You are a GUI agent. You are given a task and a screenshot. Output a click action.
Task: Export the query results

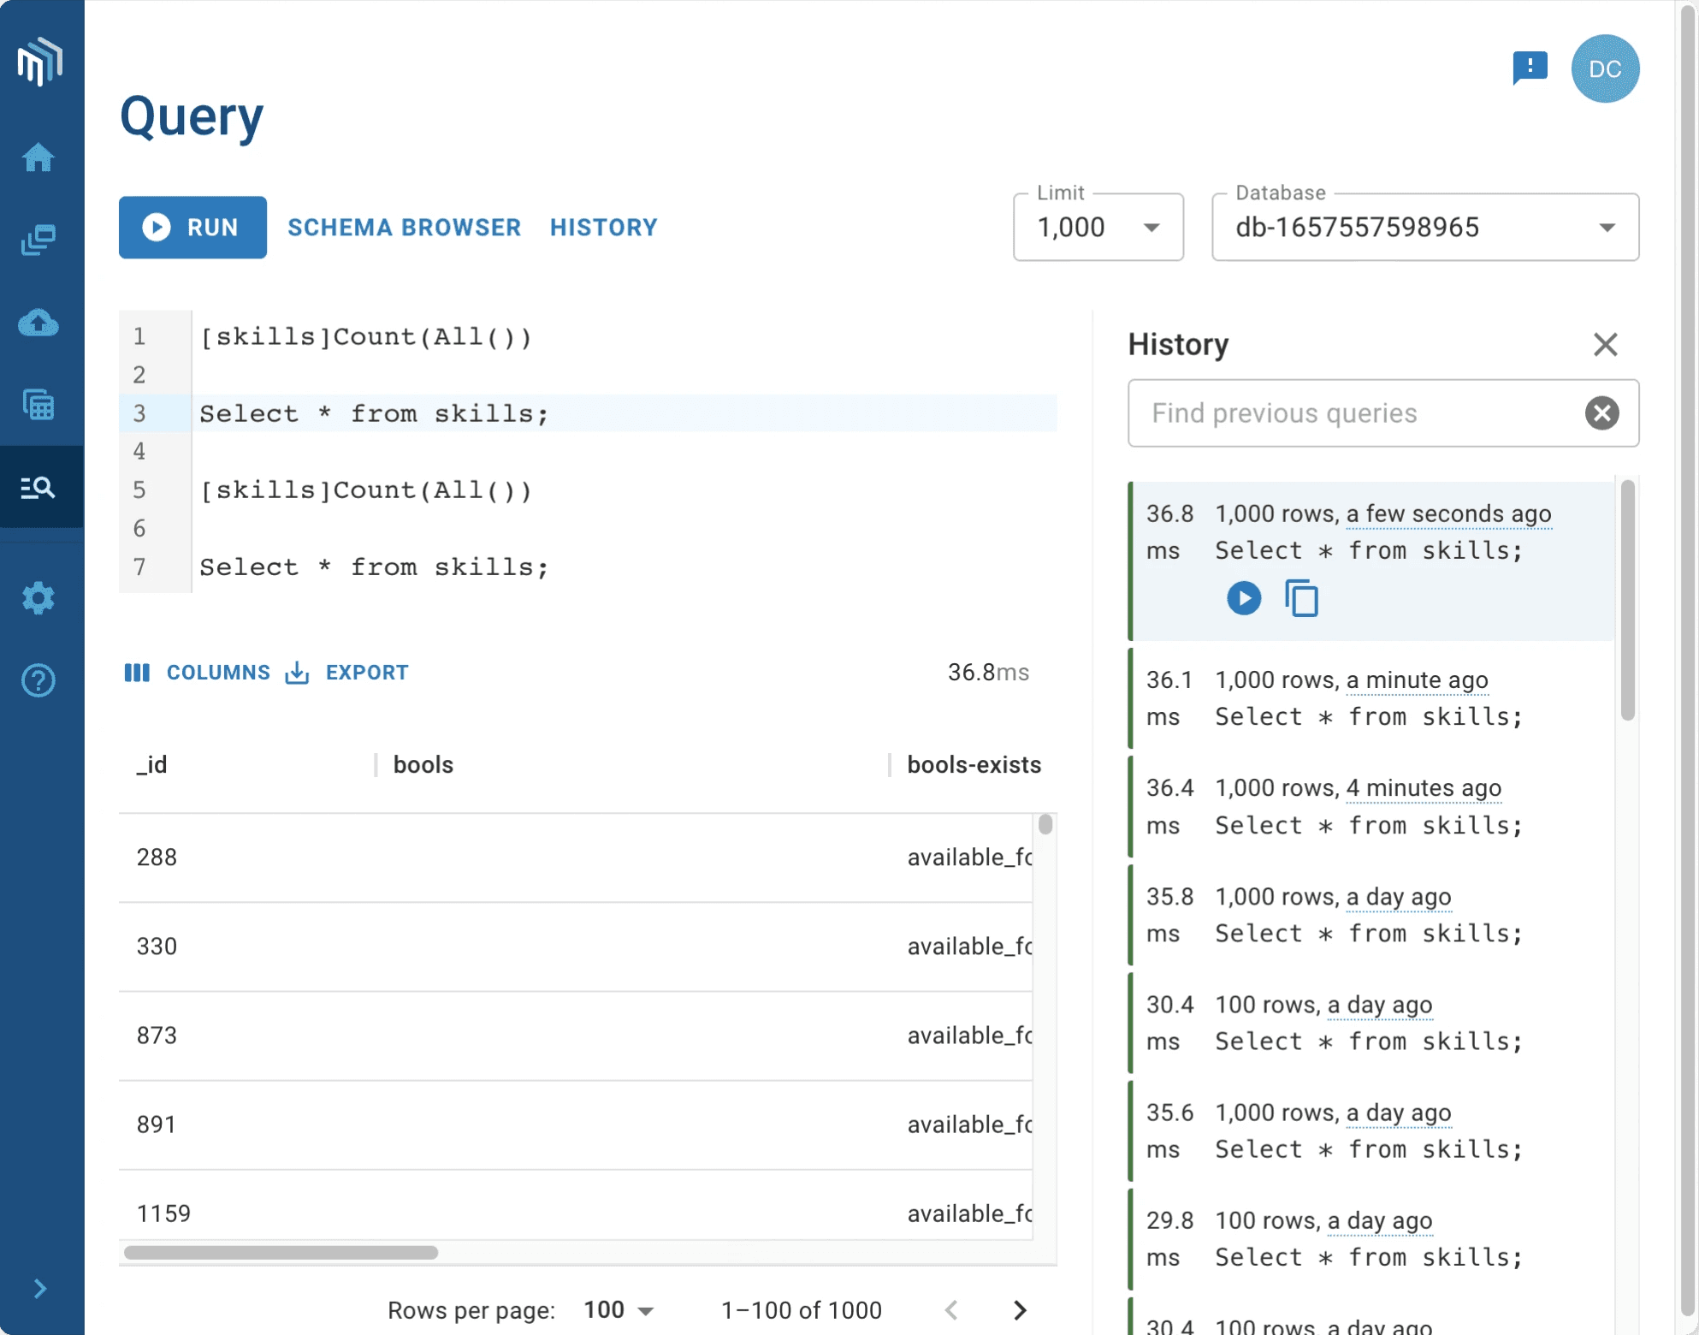[x=347, y=673]
